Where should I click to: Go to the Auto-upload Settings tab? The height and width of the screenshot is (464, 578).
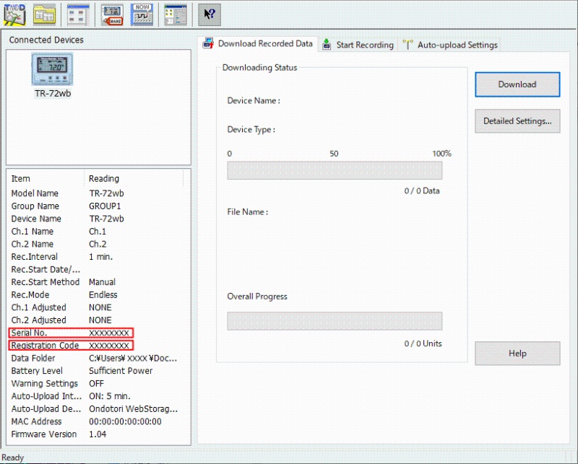pyautogui.click(x=450, y=45)
